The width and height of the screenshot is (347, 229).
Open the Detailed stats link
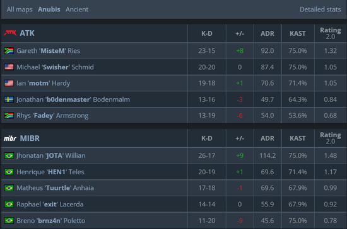(x=321, y=9)
